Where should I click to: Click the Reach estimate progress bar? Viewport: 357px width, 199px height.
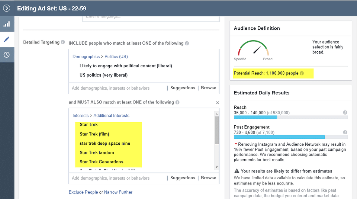(x=291, y=117)
